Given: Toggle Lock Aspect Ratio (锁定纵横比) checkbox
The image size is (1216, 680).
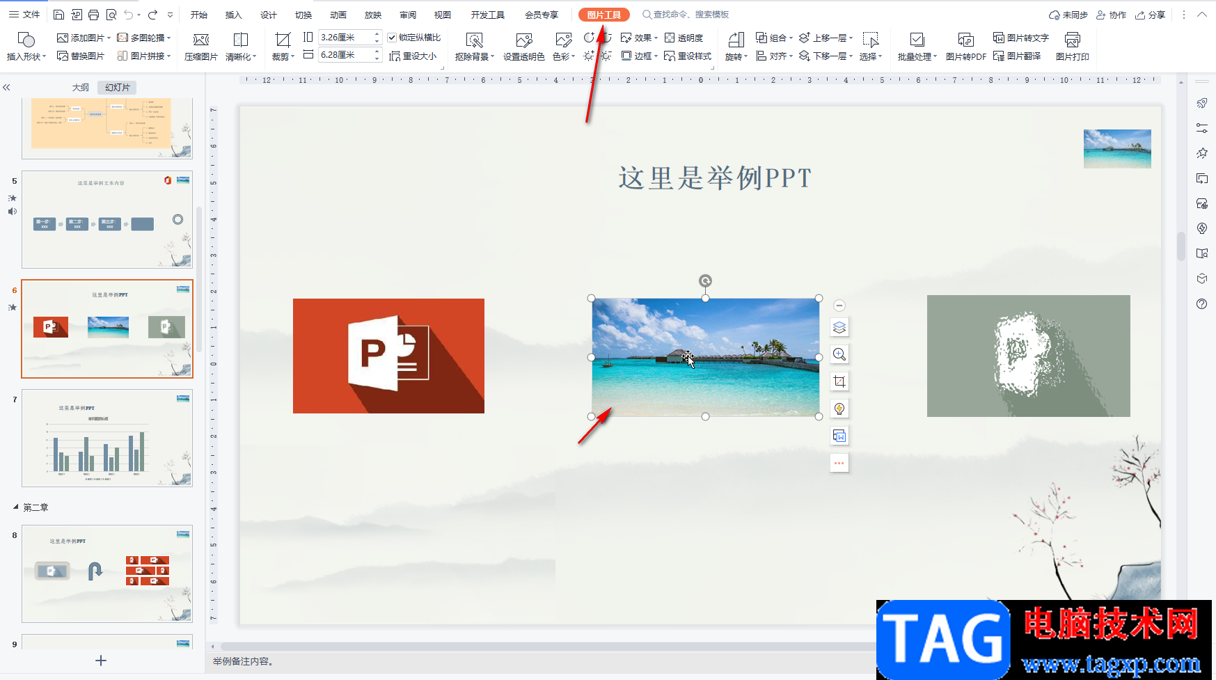Looking at the screenshot, I should pyautogui.click(x=392, y=38).
